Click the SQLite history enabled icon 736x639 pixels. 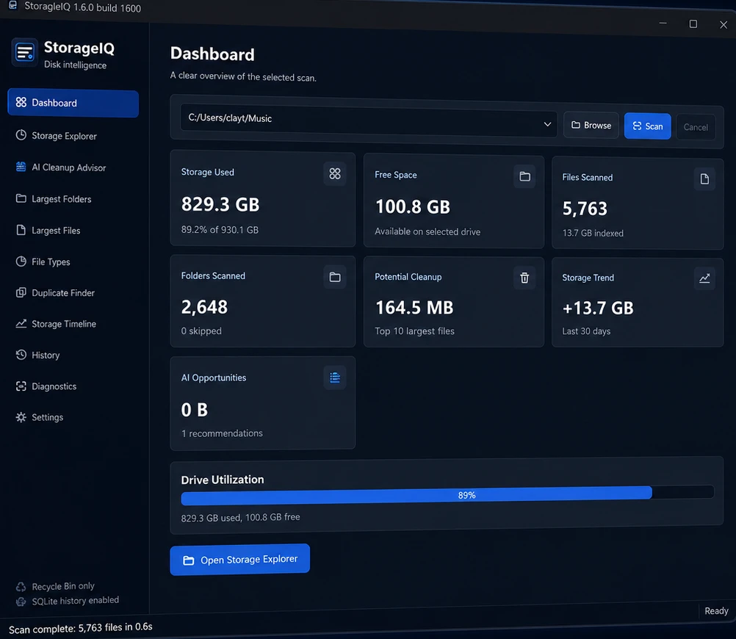click(x=21, y=602)
